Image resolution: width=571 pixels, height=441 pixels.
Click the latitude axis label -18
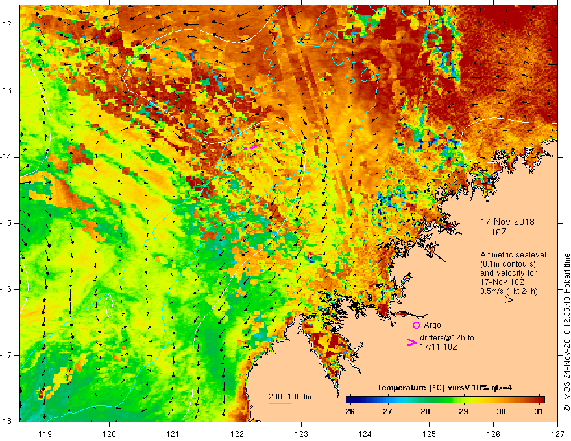pyautogui.click(x=6, y=422)
